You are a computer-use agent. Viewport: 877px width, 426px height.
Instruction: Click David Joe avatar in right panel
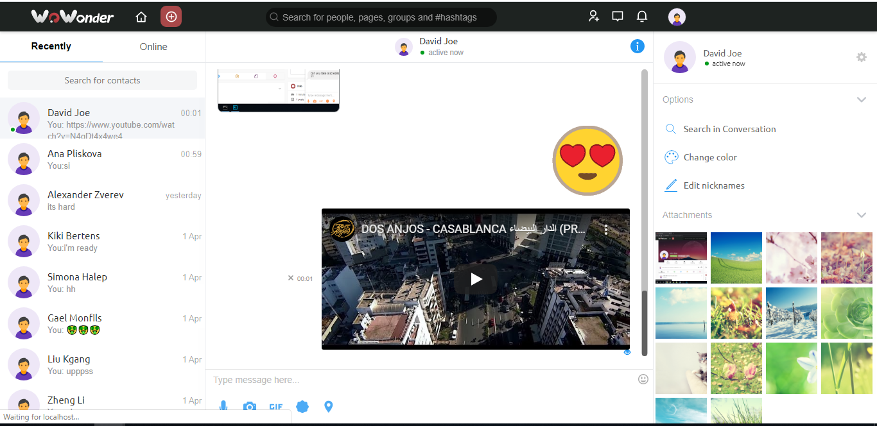click(x=680, y=57)
